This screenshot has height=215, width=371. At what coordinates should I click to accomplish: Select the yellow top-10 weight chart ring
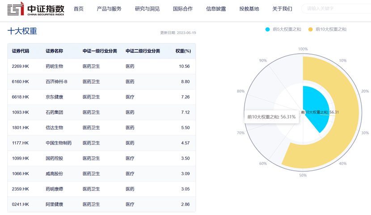click(x=348, y=114)
